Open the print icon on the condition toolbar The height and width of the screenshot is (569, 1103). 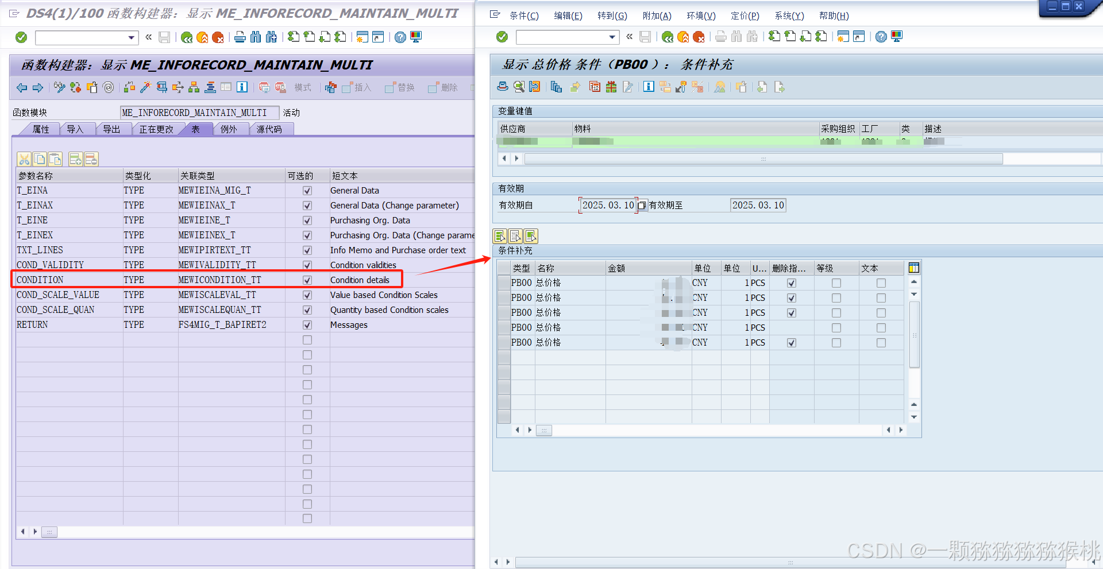pos(502,87)
